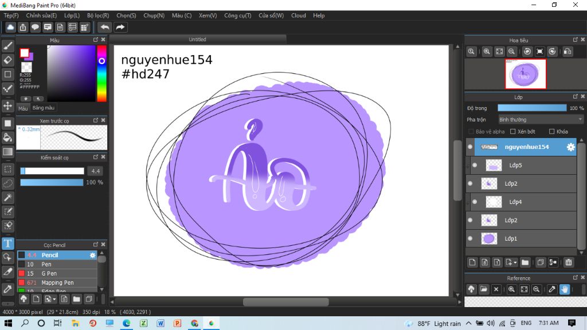Duplicate layer icon in Lớp panel
The height and width of the screenshot is (330, 587).
pyautogui.click(x=541, y=262)
